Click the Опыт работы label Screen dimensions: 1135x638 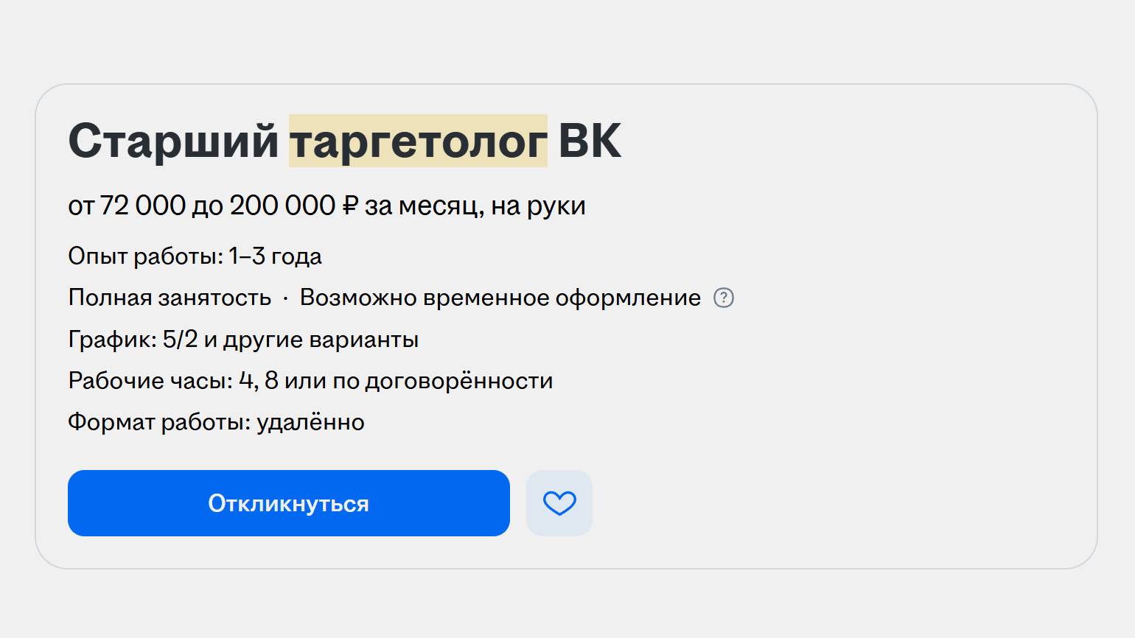pyautogui.click(x=144, y=256)
